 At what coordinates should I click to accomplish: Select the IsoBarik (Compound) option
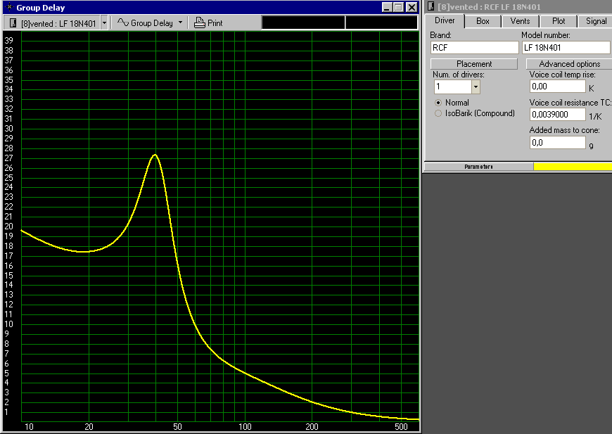tap(439, 113)
